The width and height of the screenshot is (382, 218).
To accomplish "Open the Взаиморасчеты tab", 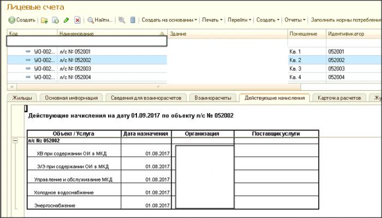I will (x=213, y=98).
